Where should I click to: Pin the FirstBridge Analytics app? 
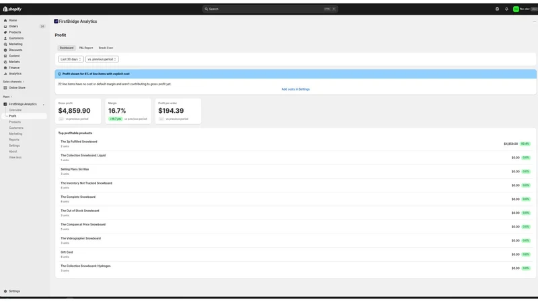pos(44,104)
